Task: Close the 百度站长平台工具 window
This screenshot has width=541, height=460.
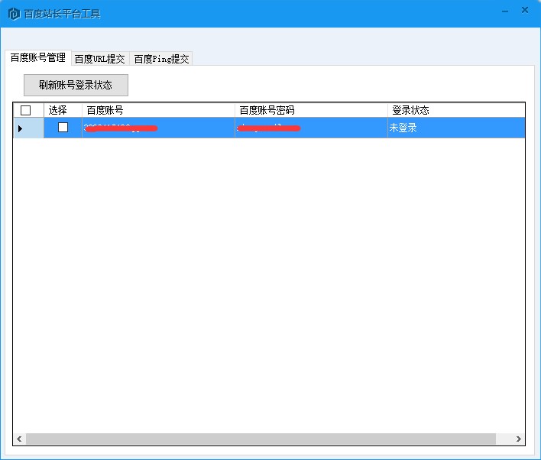Action: (525, 10)
